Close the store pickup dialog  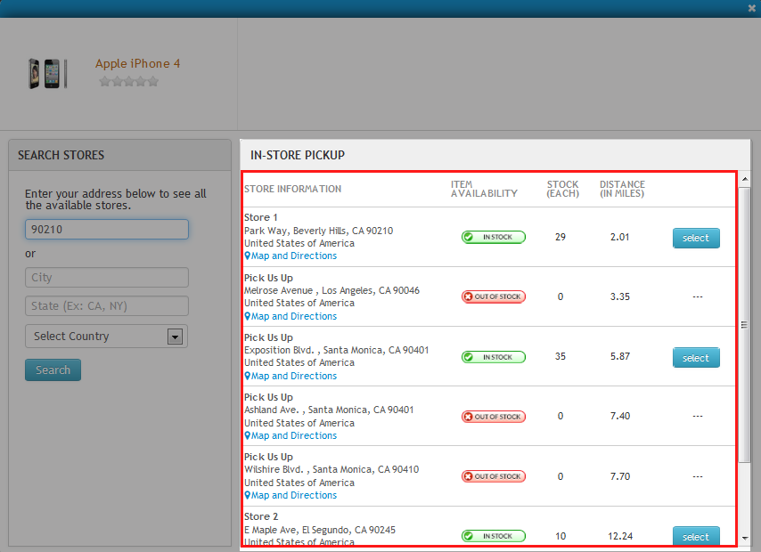pyautogui.click(x=752, y=7)
